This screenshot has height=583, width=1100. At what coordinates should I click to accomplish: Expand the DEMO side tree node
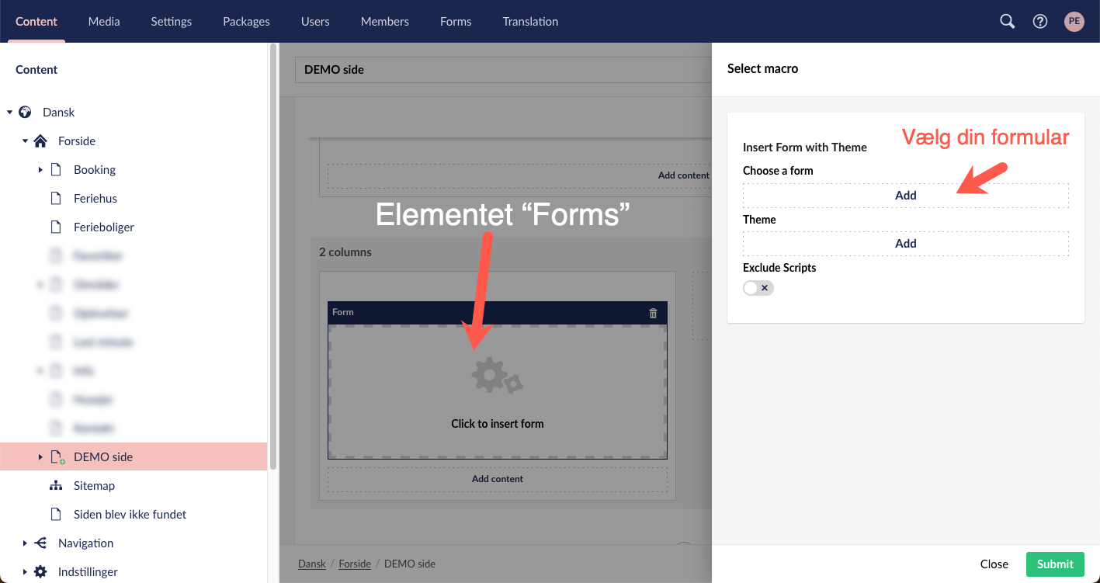coord(40,457)
